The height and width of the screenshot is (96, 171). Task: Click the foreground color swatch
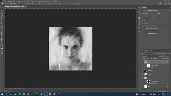(1, 47)
